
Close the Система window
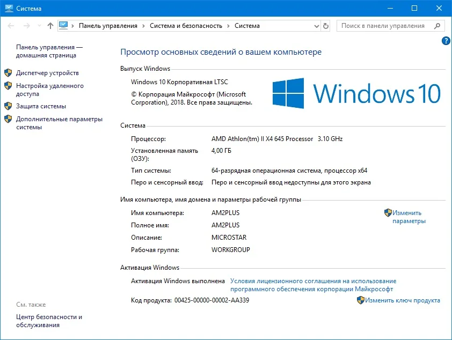439,9
